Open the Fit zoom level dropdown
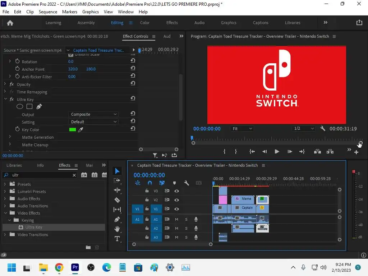 coord(242,129)
